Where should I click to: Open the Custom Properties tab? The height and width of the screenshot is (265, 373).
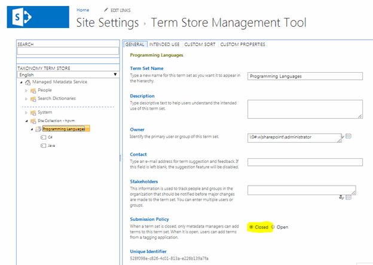point(242,44)
